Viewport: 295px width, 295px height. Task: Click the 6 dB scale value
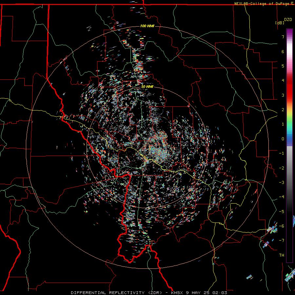pyautogui.click(x=283, y=51)
